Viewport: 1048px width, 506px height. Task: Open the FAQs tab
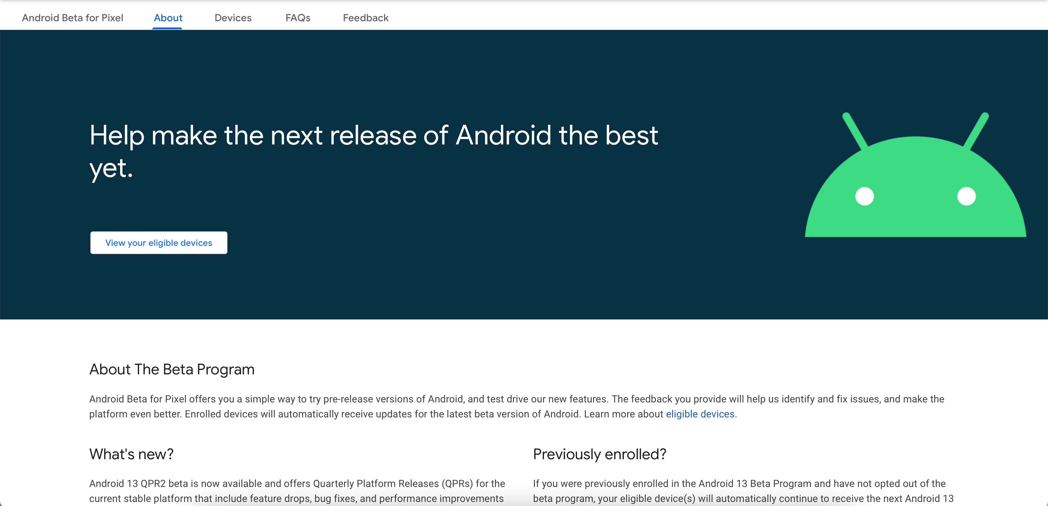[297, 18]
